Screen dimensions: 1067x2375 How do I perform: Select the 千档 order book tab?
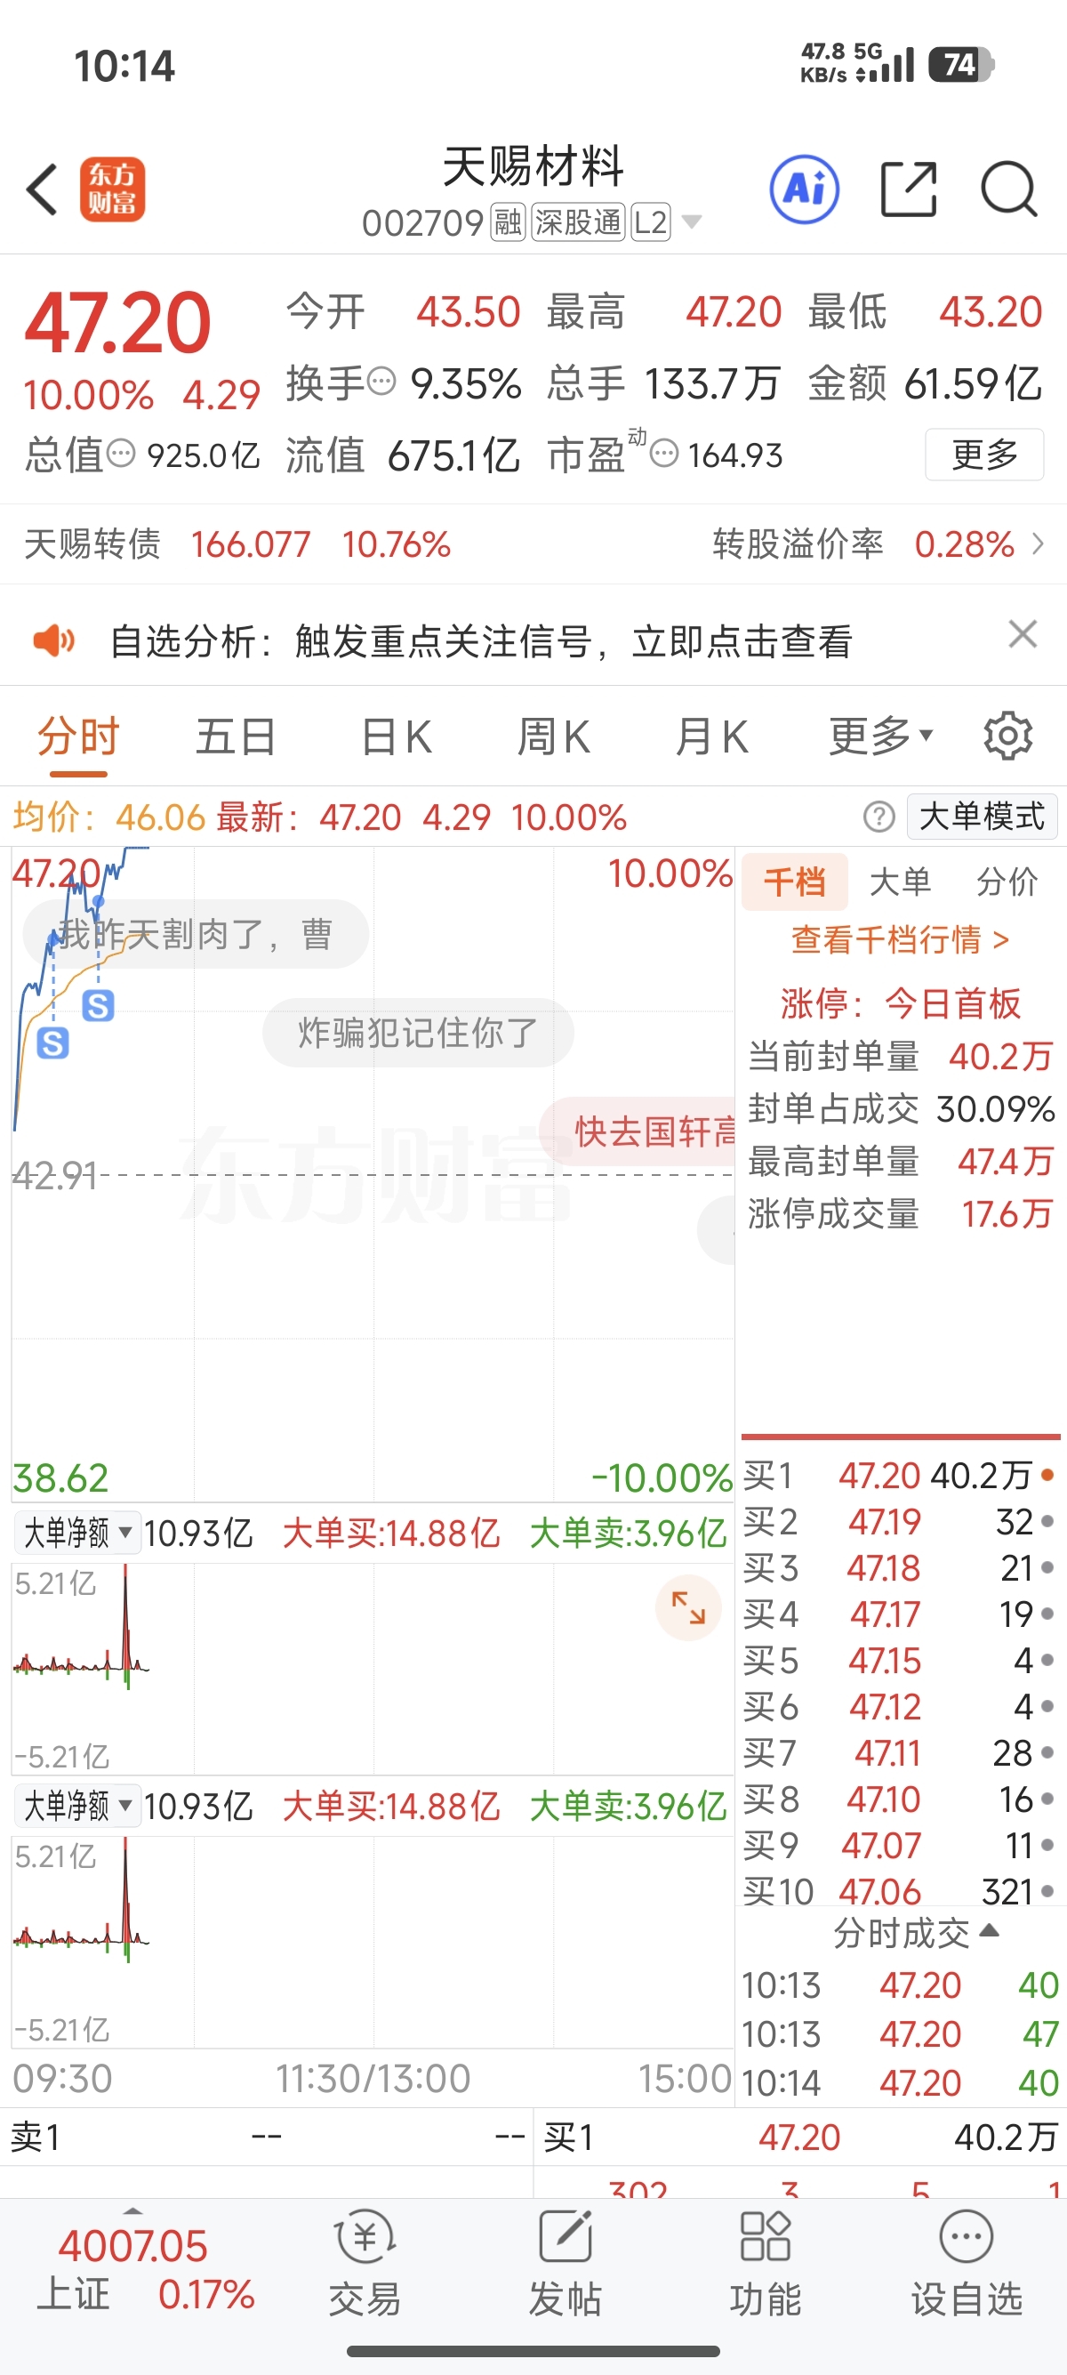pyautogui.click(x=794, y=882)
